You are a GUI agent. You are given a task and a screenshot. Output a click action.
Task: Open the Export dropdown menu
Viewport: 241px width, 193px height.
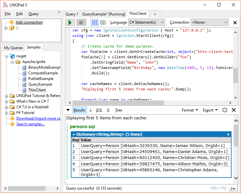click(210, 110)
